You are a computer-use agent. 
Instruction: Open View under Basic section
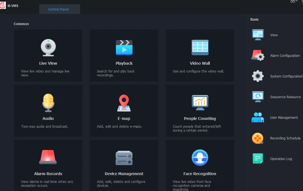coord(274,35)
